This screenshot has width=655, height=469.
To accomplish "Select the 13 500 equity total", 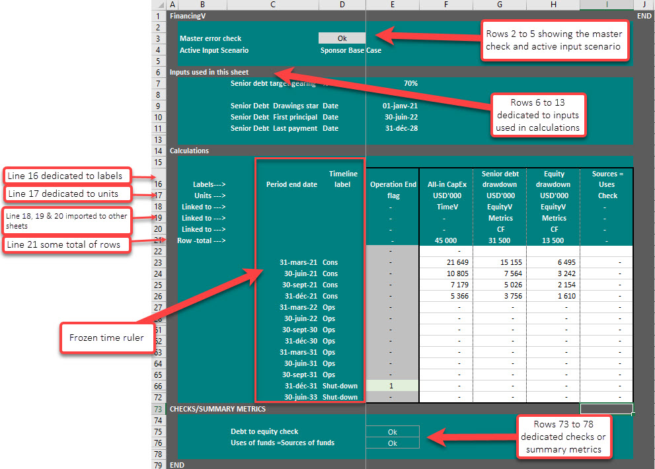I will 553,240.
